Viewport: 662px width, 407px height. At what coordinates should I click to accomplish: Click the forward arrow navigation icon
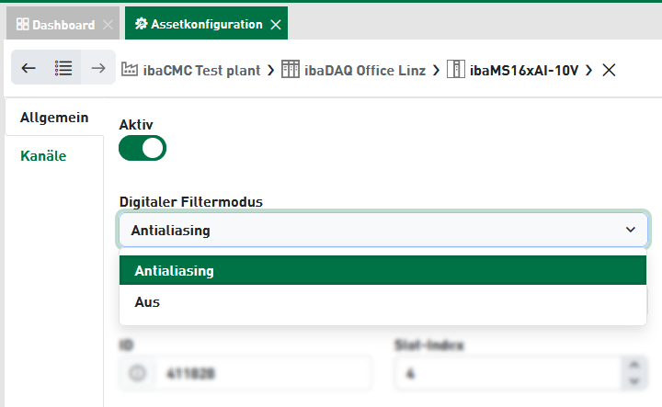(x=98, y=68)
